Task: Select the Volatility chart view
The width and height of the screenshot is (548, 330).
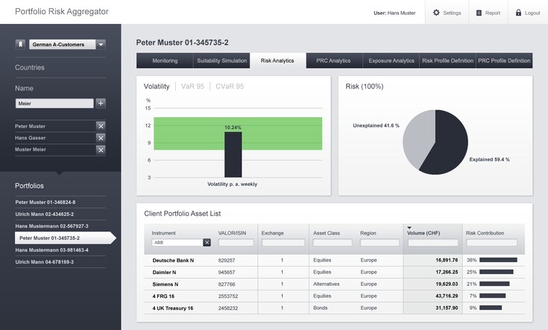Action: (156, 87)
